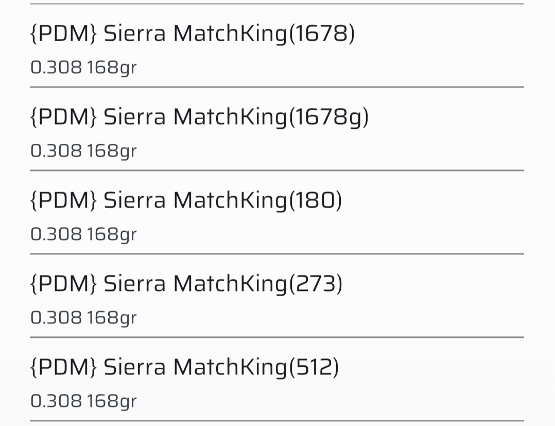Open the Sierra MatchKing(512) bullet entry
The height and width of the screenshot is (426, 555).
pos(184,368)
